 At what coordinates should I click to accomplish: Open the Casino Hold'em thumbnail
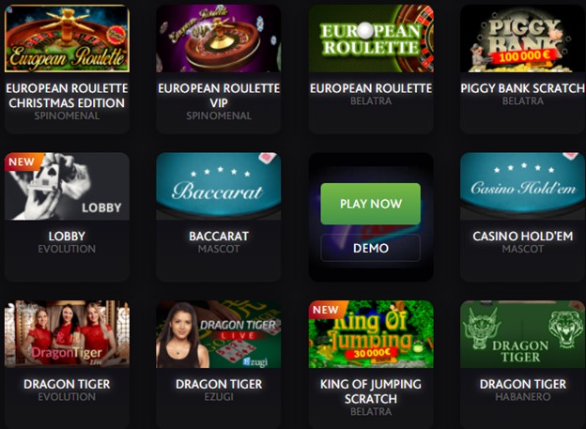pos(523,186)
